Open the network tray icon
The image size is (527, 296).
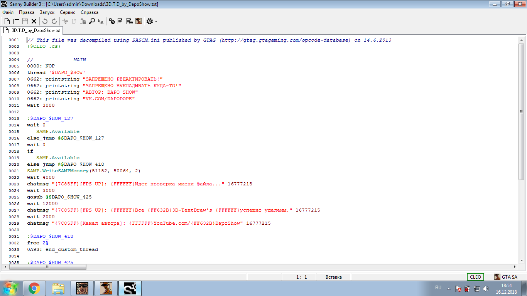[x=477, y=288]
